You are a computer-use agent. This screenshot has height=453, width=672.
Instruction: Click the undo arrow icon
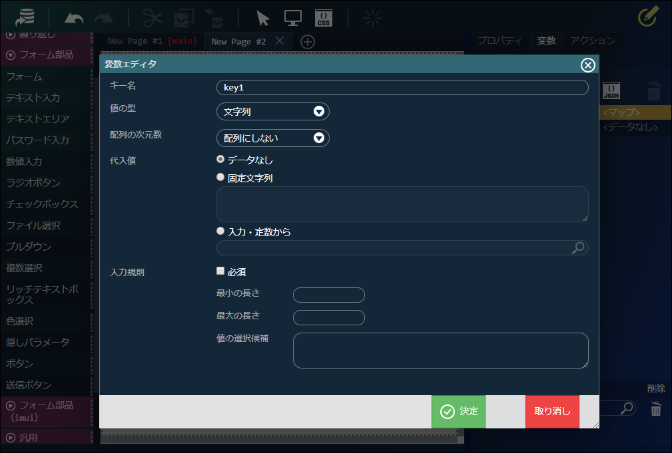point(74,18)
